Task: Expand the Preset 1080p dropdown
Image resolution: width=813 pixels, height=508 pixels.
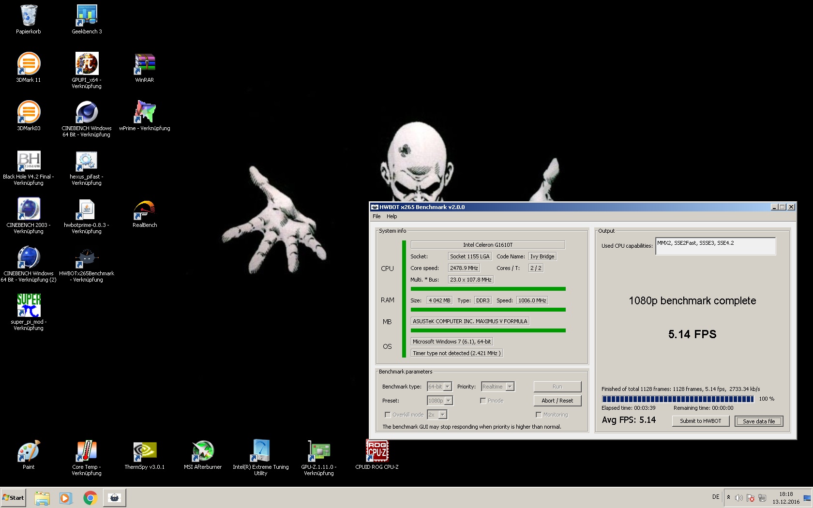Action: point(449,401)
